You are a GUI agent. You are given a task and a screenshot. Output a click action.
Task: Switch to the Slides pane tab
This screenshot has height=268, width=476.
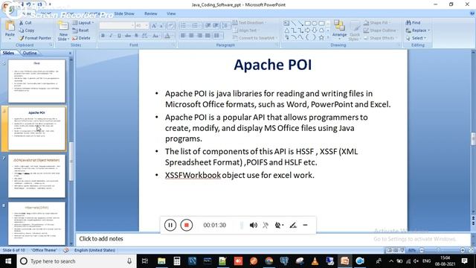[8, 53]
